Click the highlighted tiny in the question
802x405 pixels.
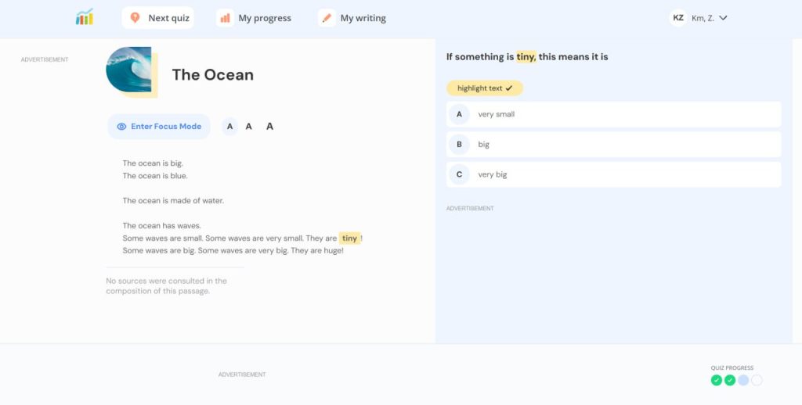tap(526, 57)
